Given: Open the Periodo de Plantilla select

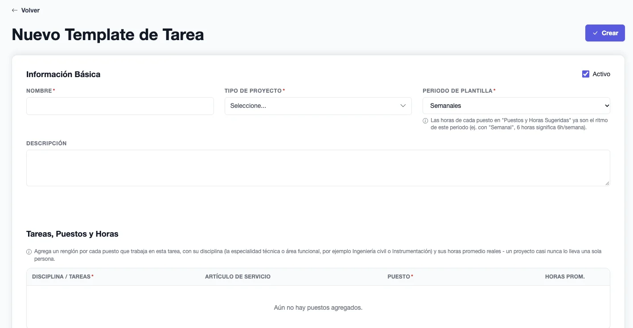Looking at the screenshot, I should point(516,106).
